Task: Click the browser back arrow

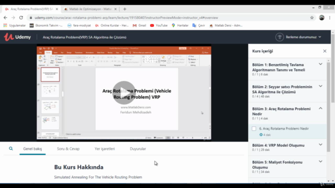Action: pyautogui.click(x=5, y=18)
